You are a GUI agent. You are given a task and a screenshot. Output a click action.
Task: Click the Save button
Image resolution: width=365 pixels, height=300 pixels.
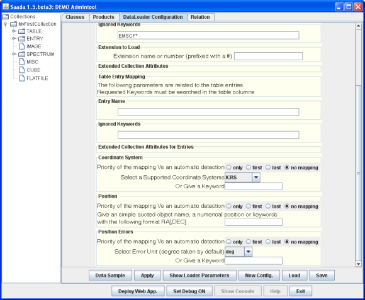322,276
